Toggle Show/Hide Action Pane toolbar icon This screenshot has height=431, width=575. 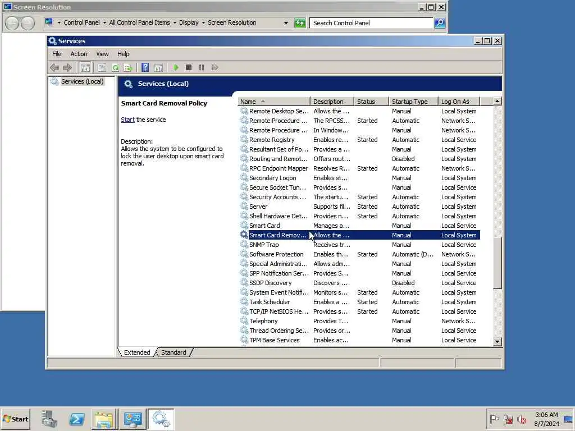point(158,67)
